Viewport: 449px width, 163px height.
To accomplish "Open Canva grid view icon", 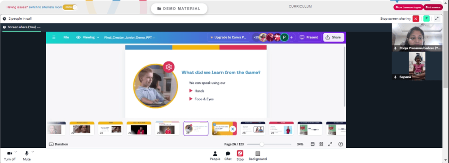I will click(321, 144).
